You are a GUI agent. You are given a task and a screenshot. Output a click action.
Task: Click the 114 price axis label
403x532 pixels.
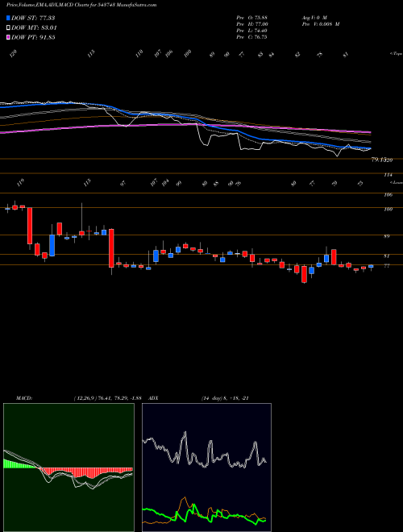coord(388,175)
